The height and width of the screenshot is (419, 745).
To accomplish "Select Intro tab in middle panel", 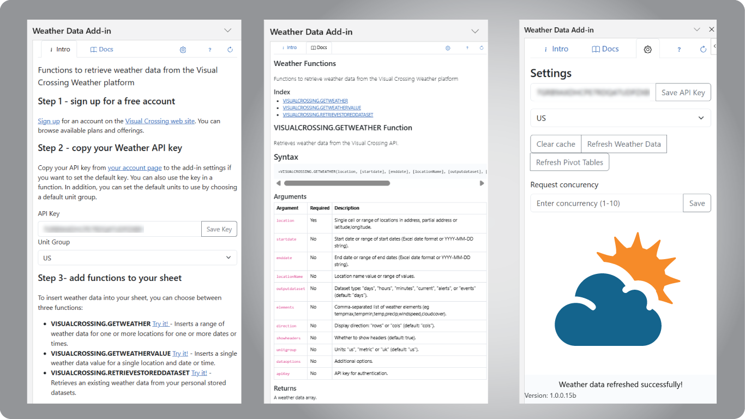I will [x=289, y=48].
